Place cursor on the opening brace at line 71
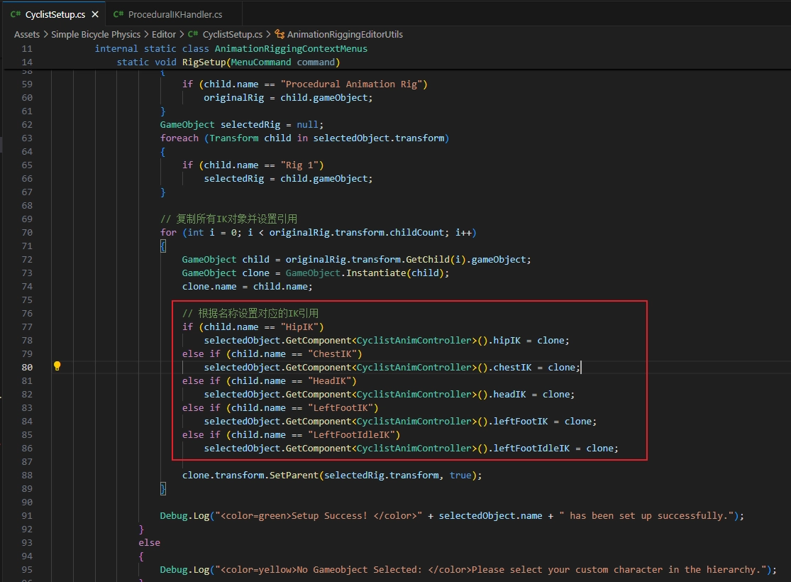Viewport: 791px width, 582px height. pyautogui.click(x=163, y=246)
